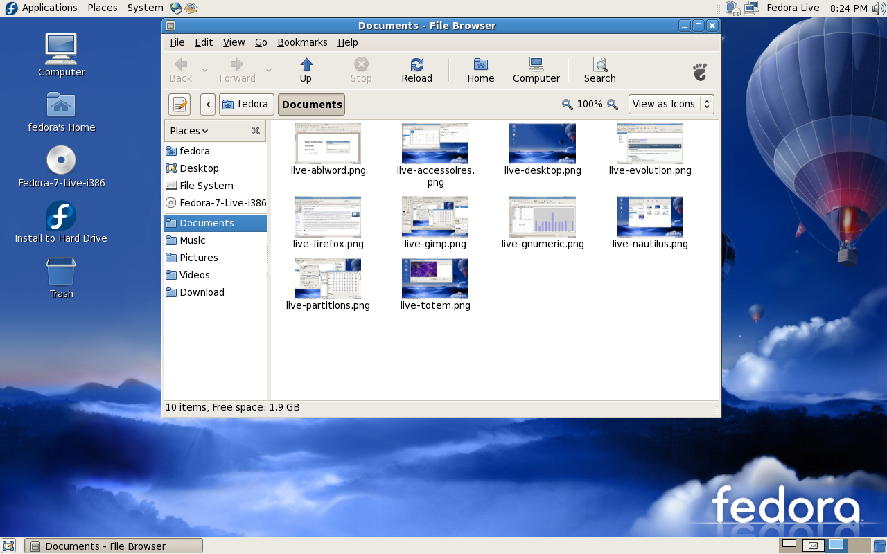Screen dimensions: 887x554
Task: Click the Trash desktop icon
Action: click(61, 271)
